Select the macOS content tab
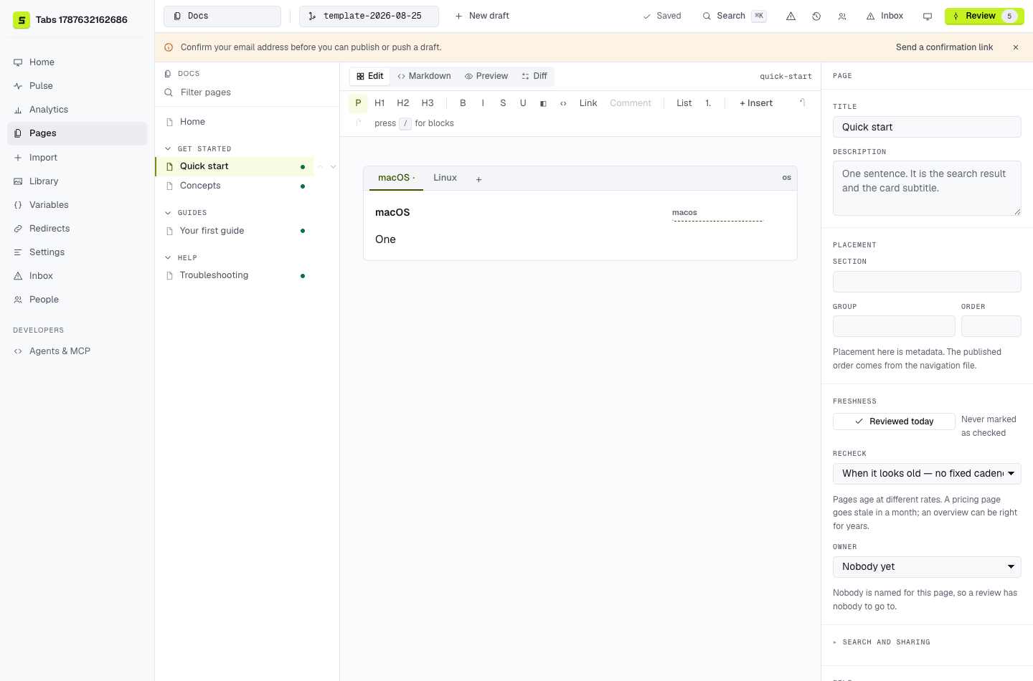This screenshot has height=681, width=1033. 396,178
